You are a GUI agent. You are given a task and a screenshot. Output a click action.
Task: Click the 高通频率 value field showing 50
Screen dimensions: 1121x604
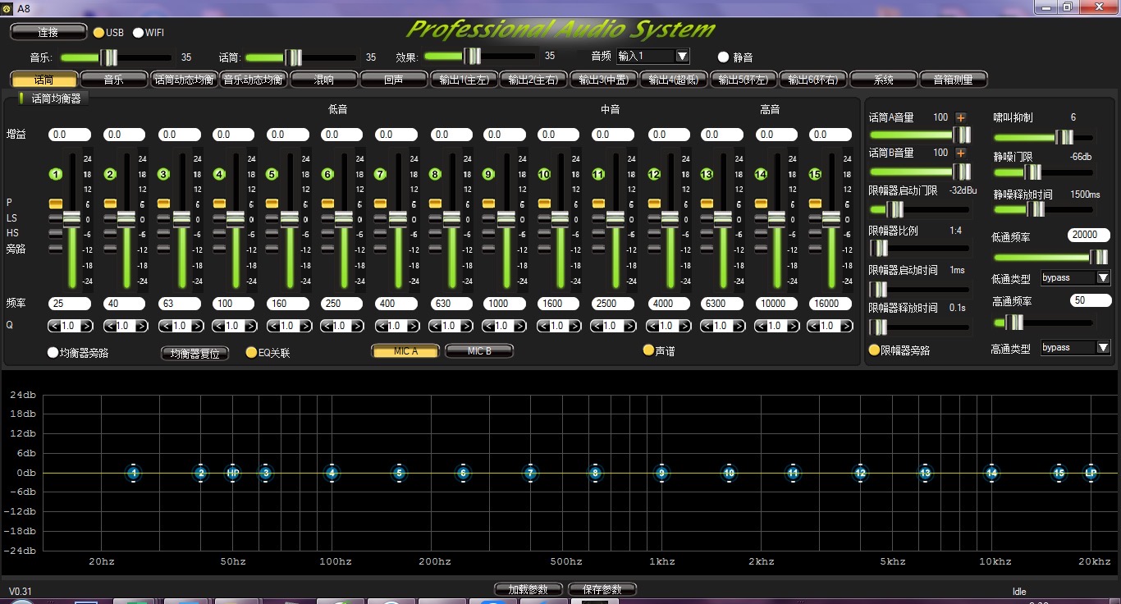1090,301
